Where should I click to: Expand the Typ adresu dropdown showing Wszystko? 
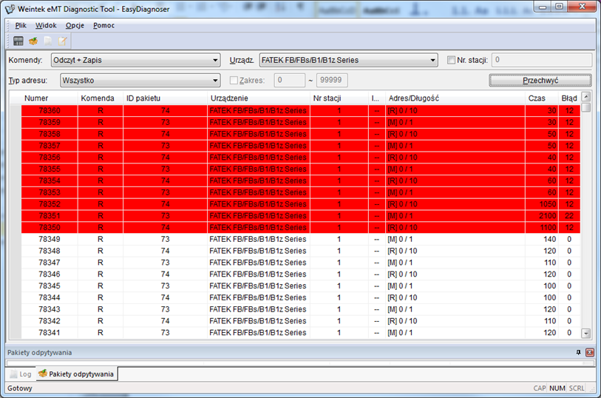140,80
